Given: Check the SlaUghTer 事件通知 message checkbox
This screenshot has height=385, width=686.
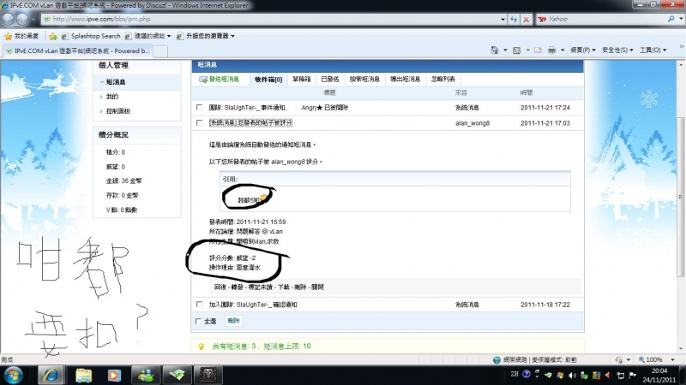Looking at the screenshot, I should (x=199, y=108).
